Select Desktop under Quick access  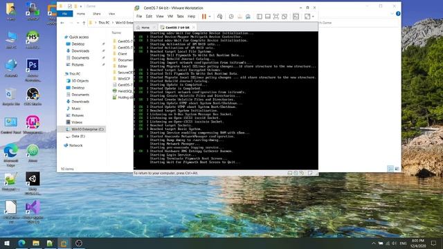(78, 44)
